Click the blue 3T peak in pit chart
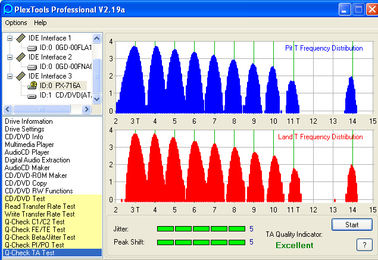Image resolution: width=378 pixels, height=260 pixels. (134, 80)
